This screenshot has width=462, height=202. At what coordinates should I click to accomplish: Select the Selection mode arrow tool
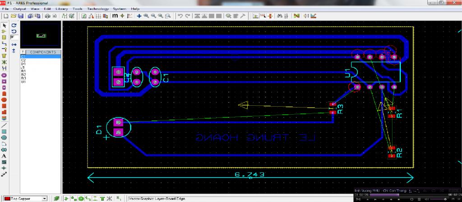4,25
